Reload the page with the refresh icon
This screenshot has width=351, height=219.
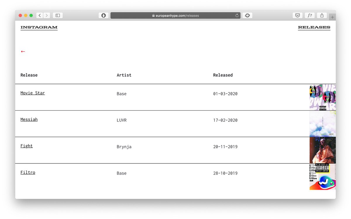(237, 15)
